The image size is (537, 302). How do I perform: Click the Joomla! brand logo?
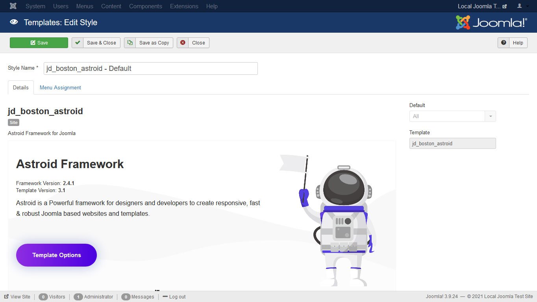coord(491,22)
